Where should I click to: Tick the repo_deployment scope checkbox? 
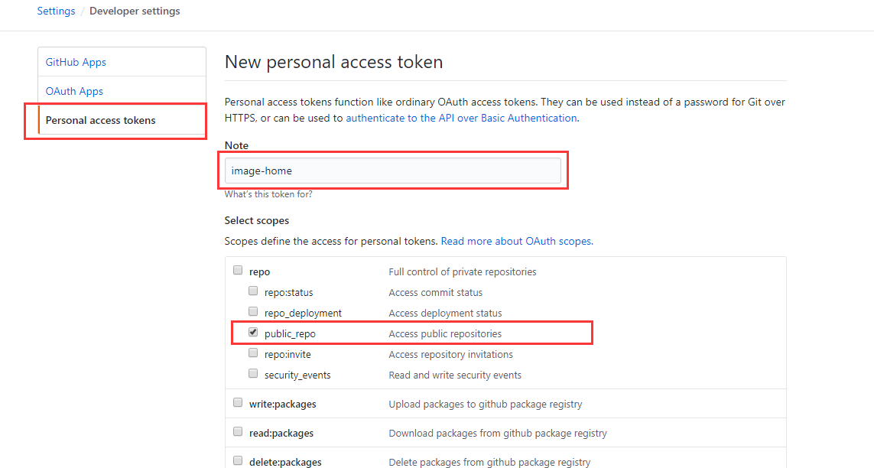253,312
